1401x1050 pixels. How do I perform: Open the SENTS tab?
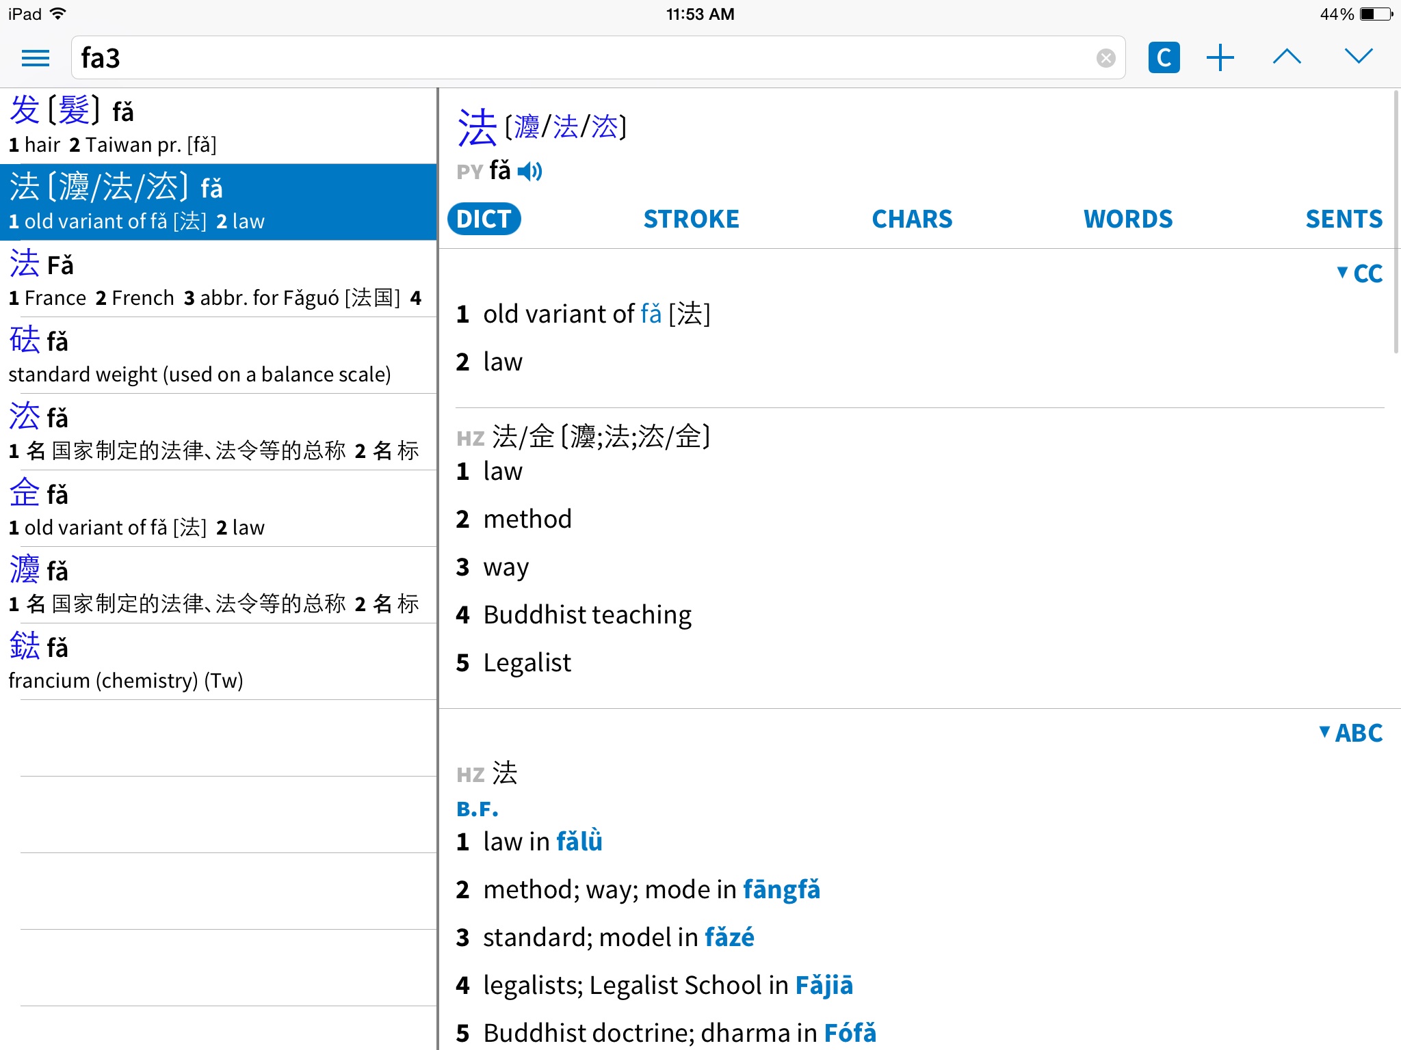pos(1344,219)
